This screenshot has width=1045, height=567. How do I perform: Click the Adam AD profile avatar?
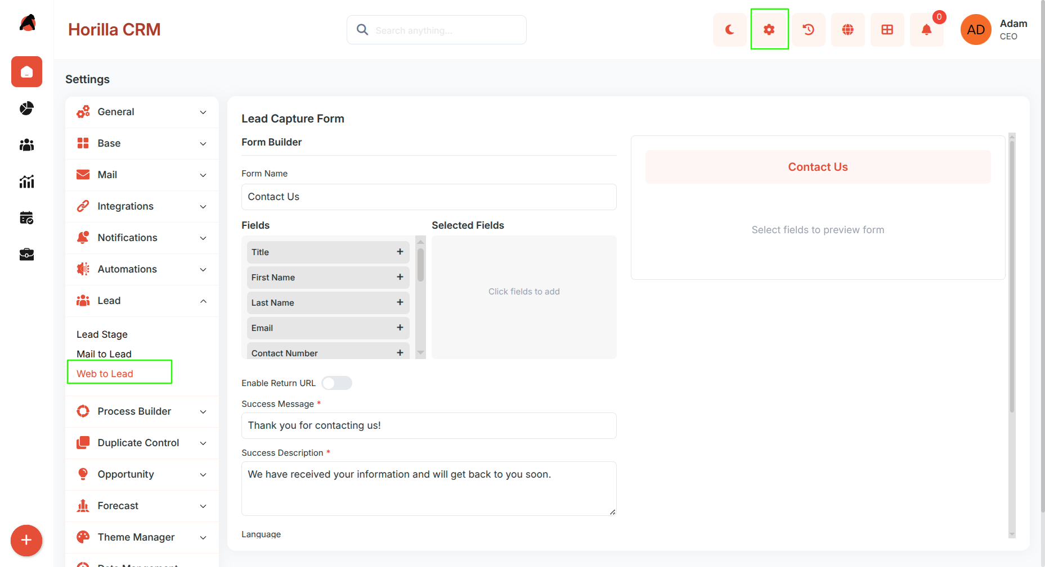coord(976,30)
